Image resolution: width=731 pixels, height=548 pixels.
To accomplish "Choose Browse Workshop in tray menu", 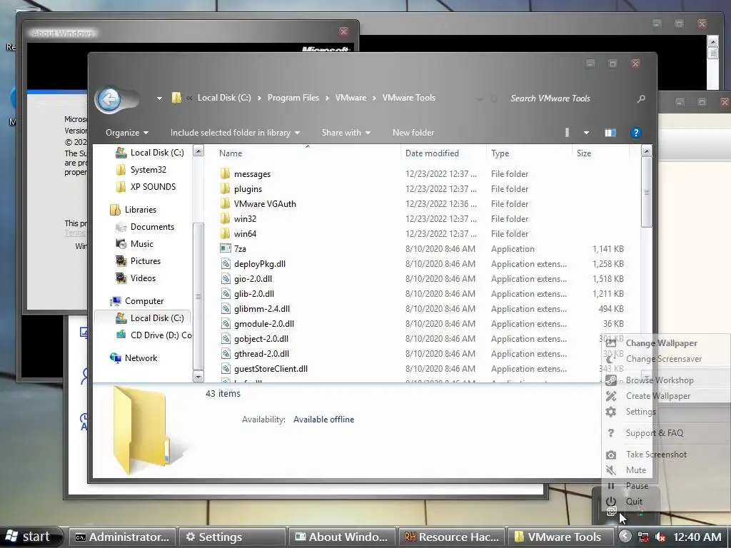I will (x=660, y=380).
